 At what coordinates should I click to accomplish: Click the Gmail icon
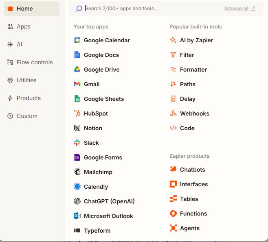[77, 84]
